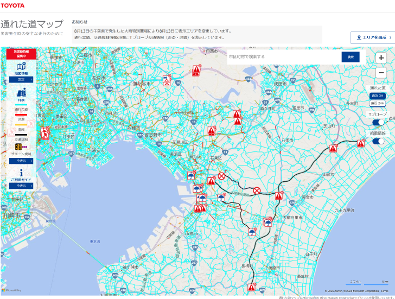Open map information 設定 panel
Image resolution: width=395 pixels, height=299 pixels.
(x=21, y=80)
